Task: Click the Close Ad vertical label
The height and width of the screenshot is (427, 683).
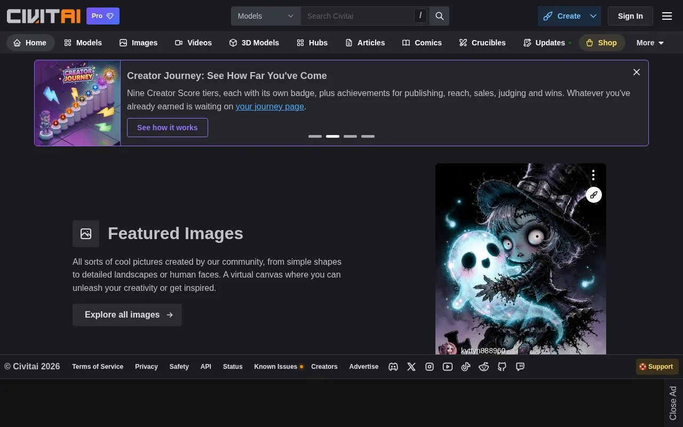Action: pyautogui.click(x=673, y=403)
